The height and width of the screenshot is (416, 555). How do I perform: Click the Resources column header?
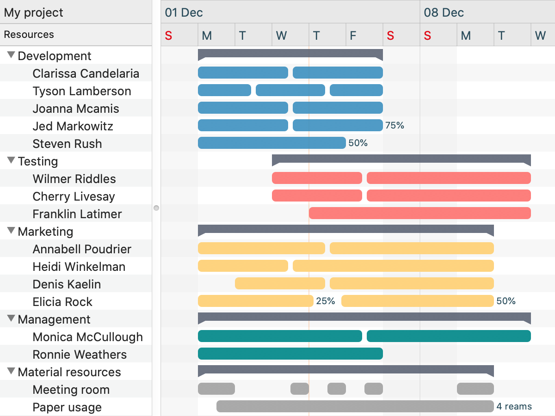[x=29, y=35]
